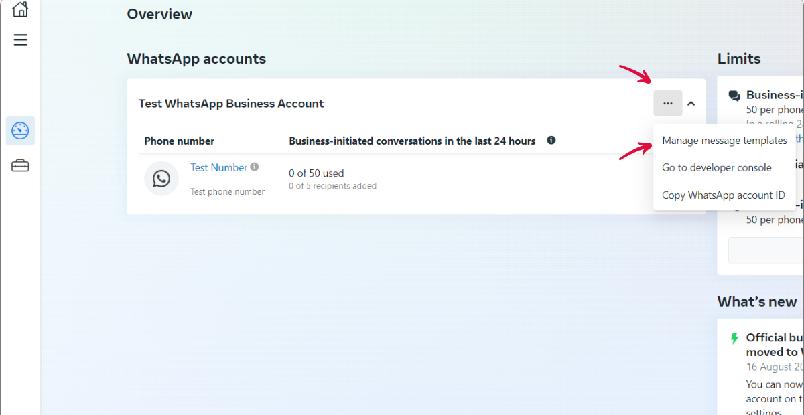The image size is (804, 415).
Task: Expand the hamburger menu in sidebar
Action: (21, 40)
